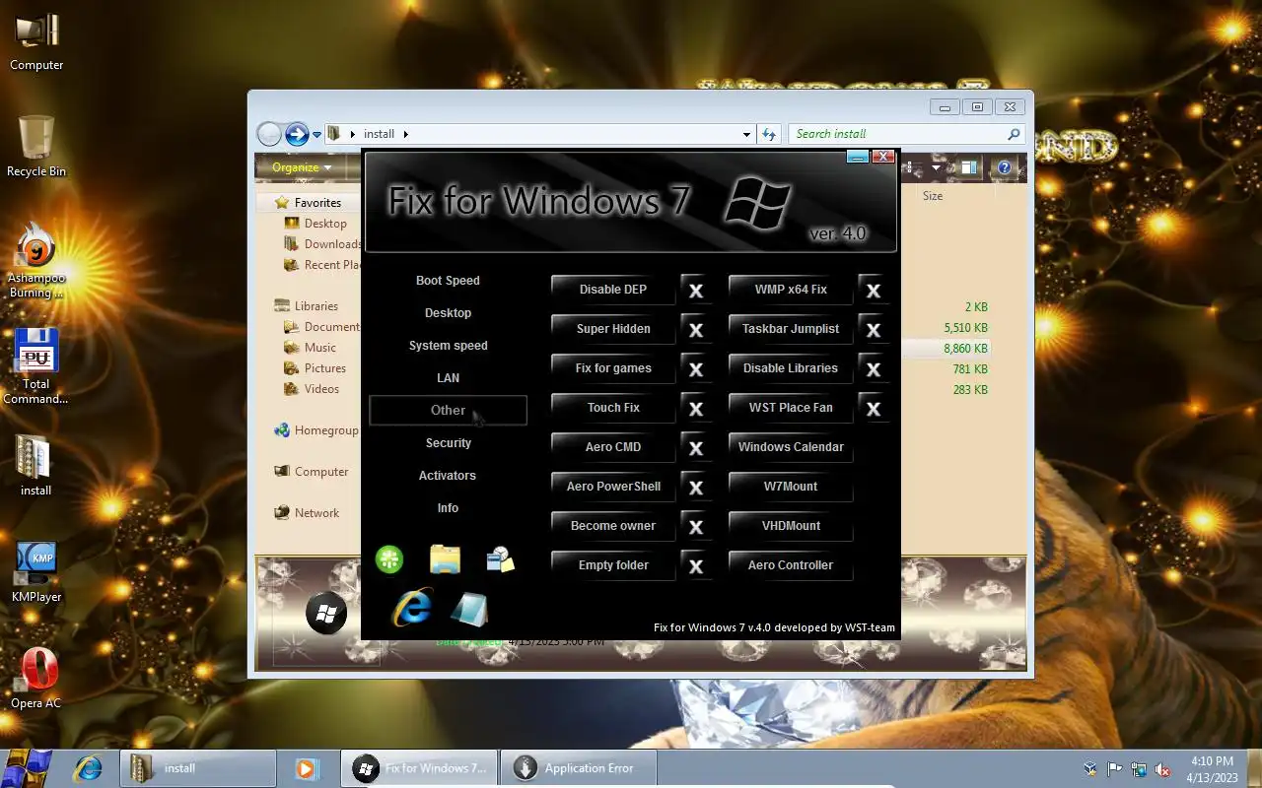Launch Internet Explorer icon inside Fix for Windows 7
The image size is (1262, 788).
(x=411, y=609)
